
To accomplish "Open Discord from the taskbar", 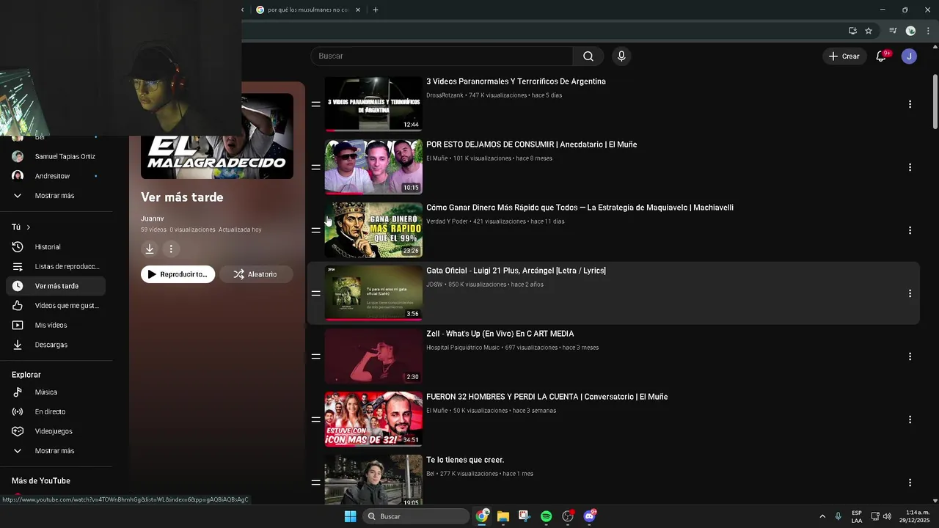I will click(589, 516).
